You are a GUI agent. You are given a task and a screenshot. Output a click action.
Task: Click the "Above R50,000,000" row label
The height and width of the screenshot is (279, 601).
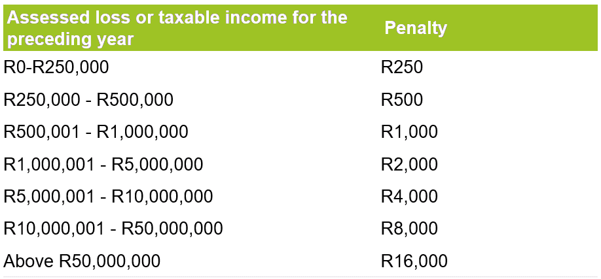82,261
